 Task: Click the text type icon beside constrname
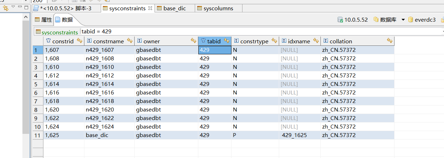click(89, 41)
